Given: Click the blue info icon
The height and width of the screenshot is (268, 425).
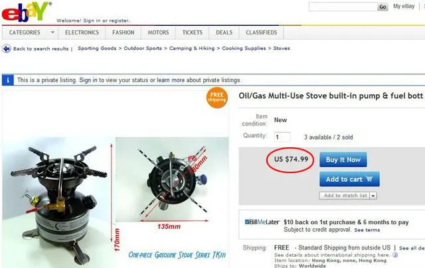Looking at the screenshot, I should click(8, 80).
